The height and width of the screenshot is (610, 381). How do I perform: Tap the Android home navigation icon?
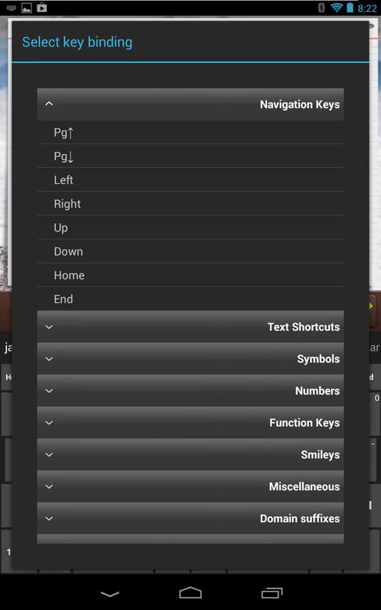pos(190,593)
